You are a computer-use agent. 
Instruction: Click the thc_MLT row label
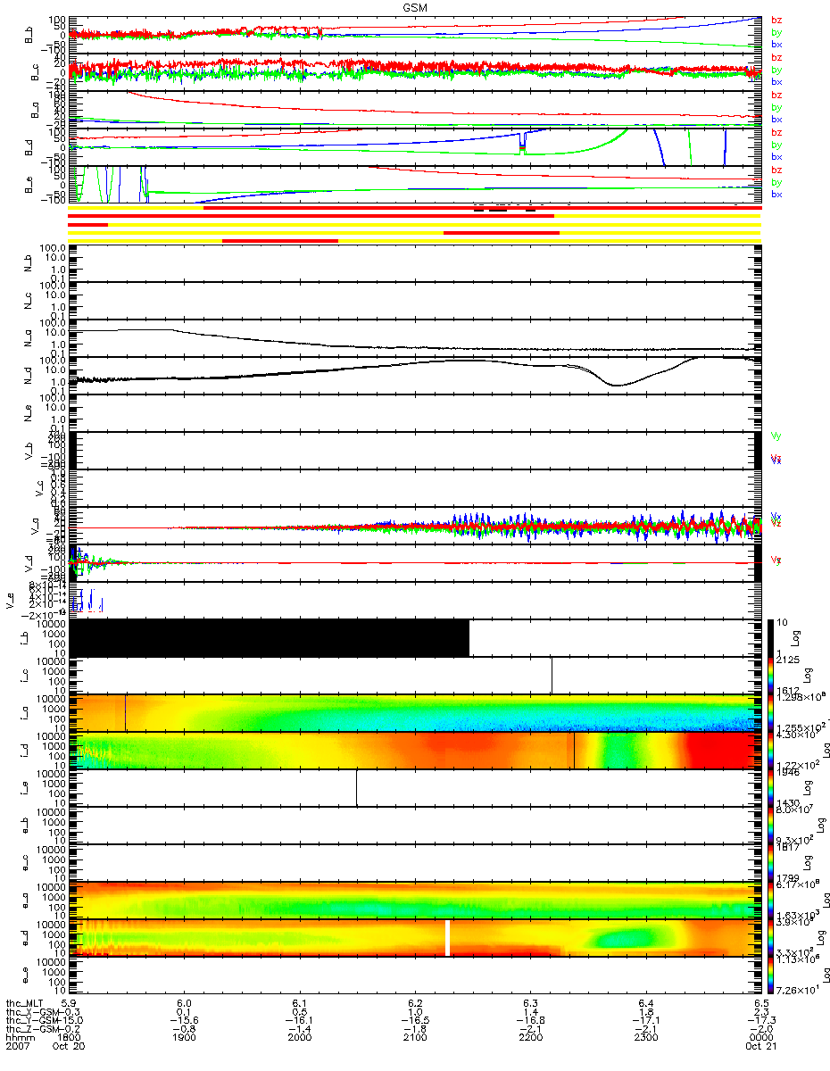point(27,1003)
